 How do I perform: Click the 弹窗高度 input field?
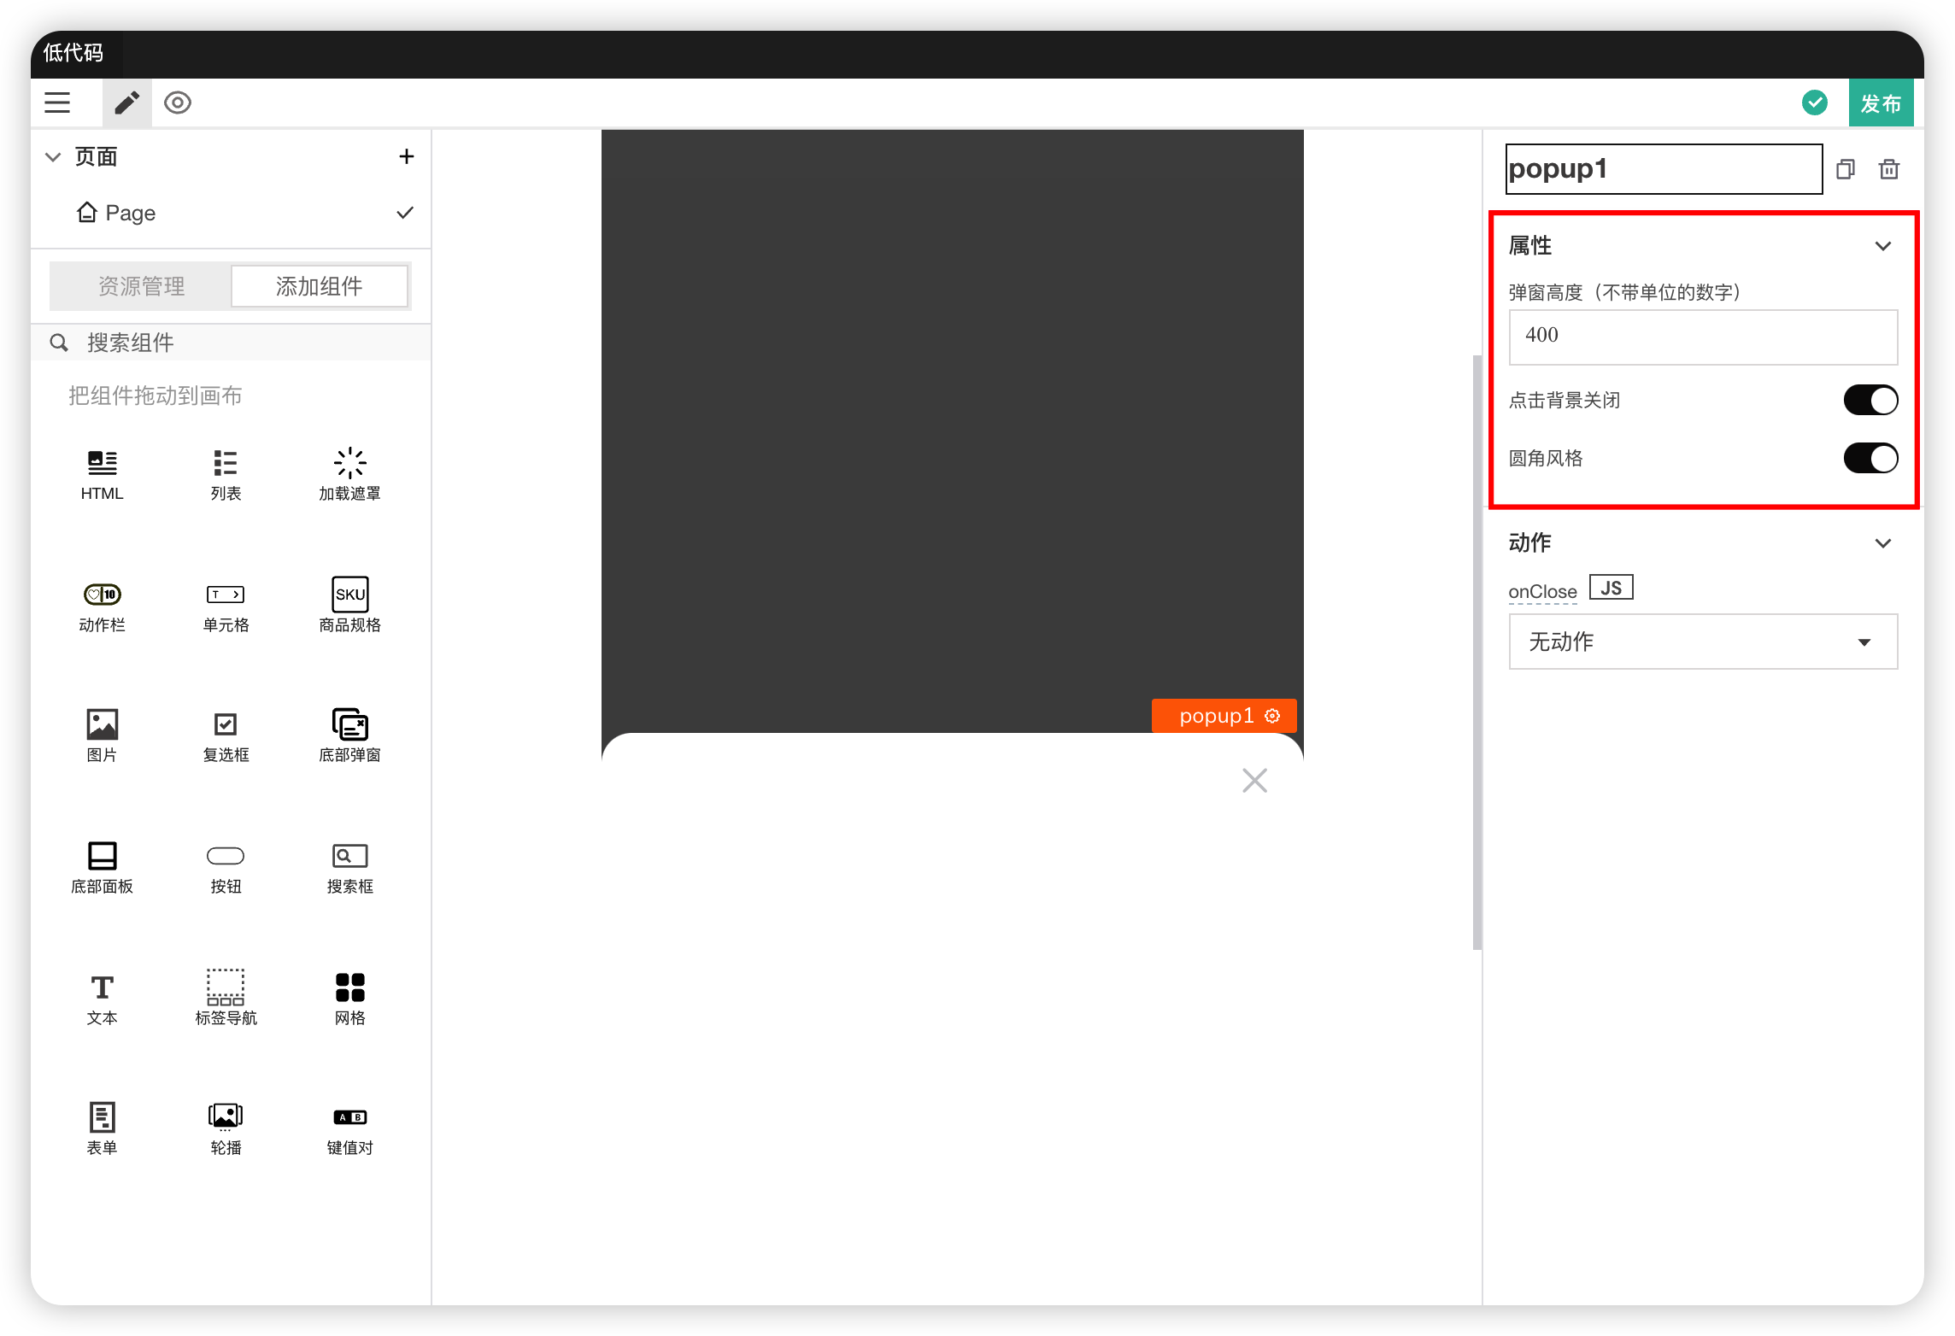point(1702,337)
